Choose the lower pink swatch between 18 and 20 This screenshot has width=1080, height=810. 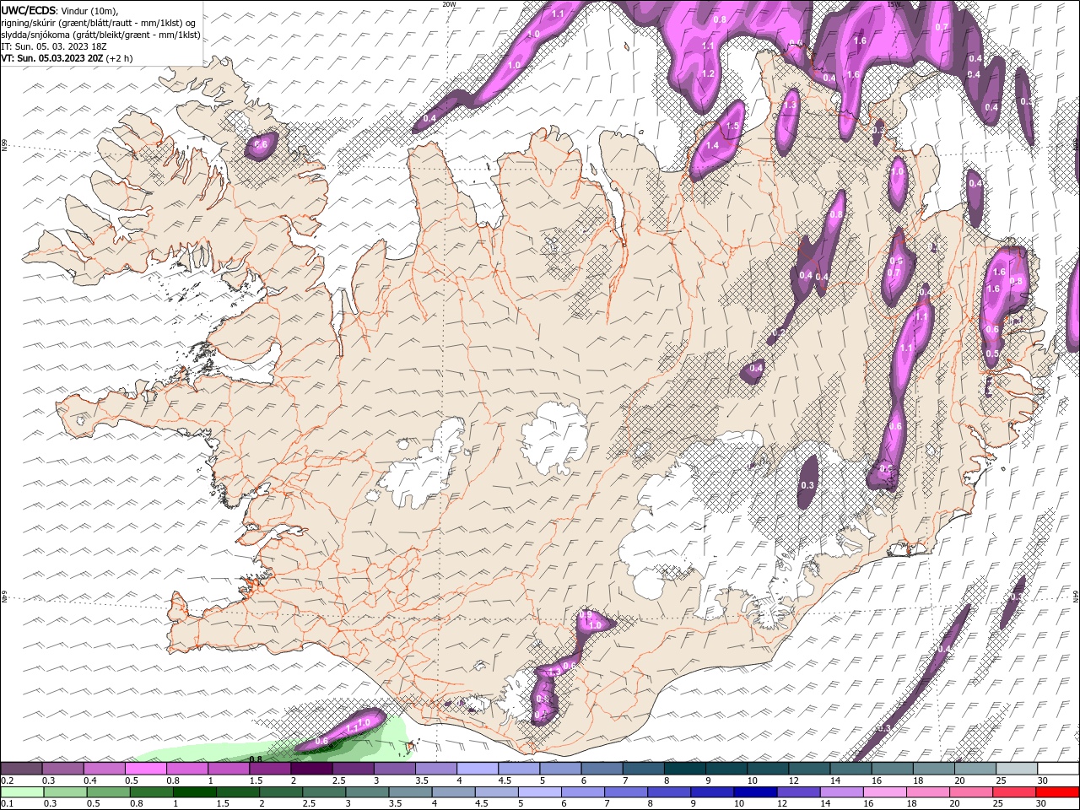click(x=929, y=791)
